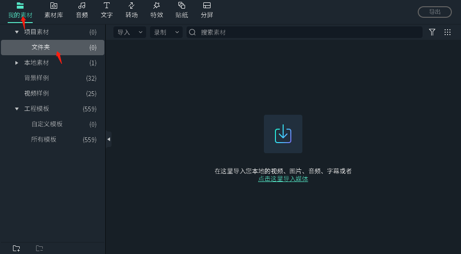Collapse the 项目素材 tree node
461x254 pixels.
coord(17,32)
